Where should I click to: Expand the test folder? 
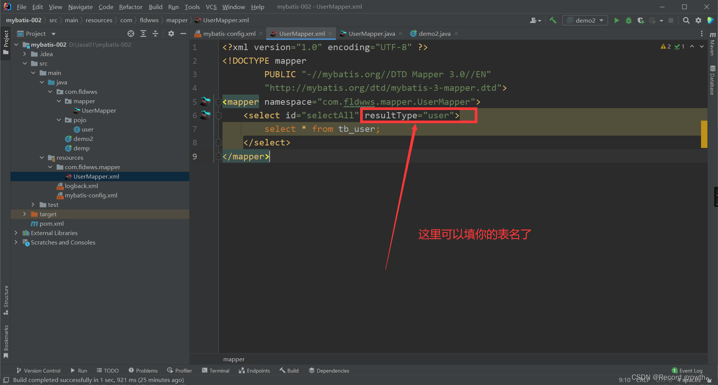pos(33,205)
